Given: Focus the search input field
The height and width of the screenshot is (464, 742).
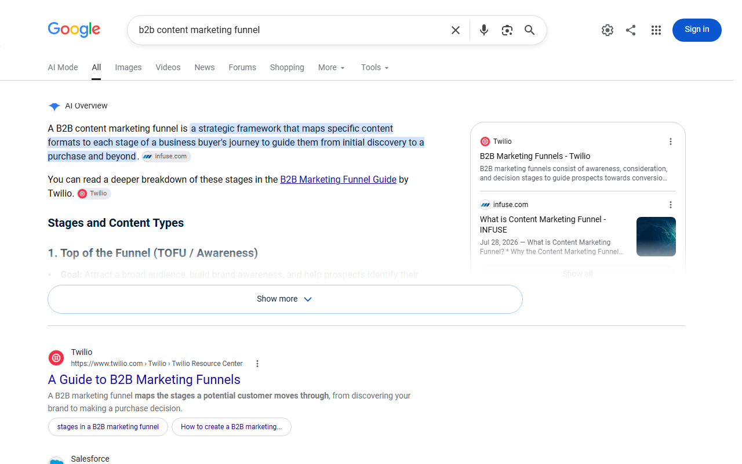Looking at the screenshot, I should pyautogui.click(x=290, y=30).
